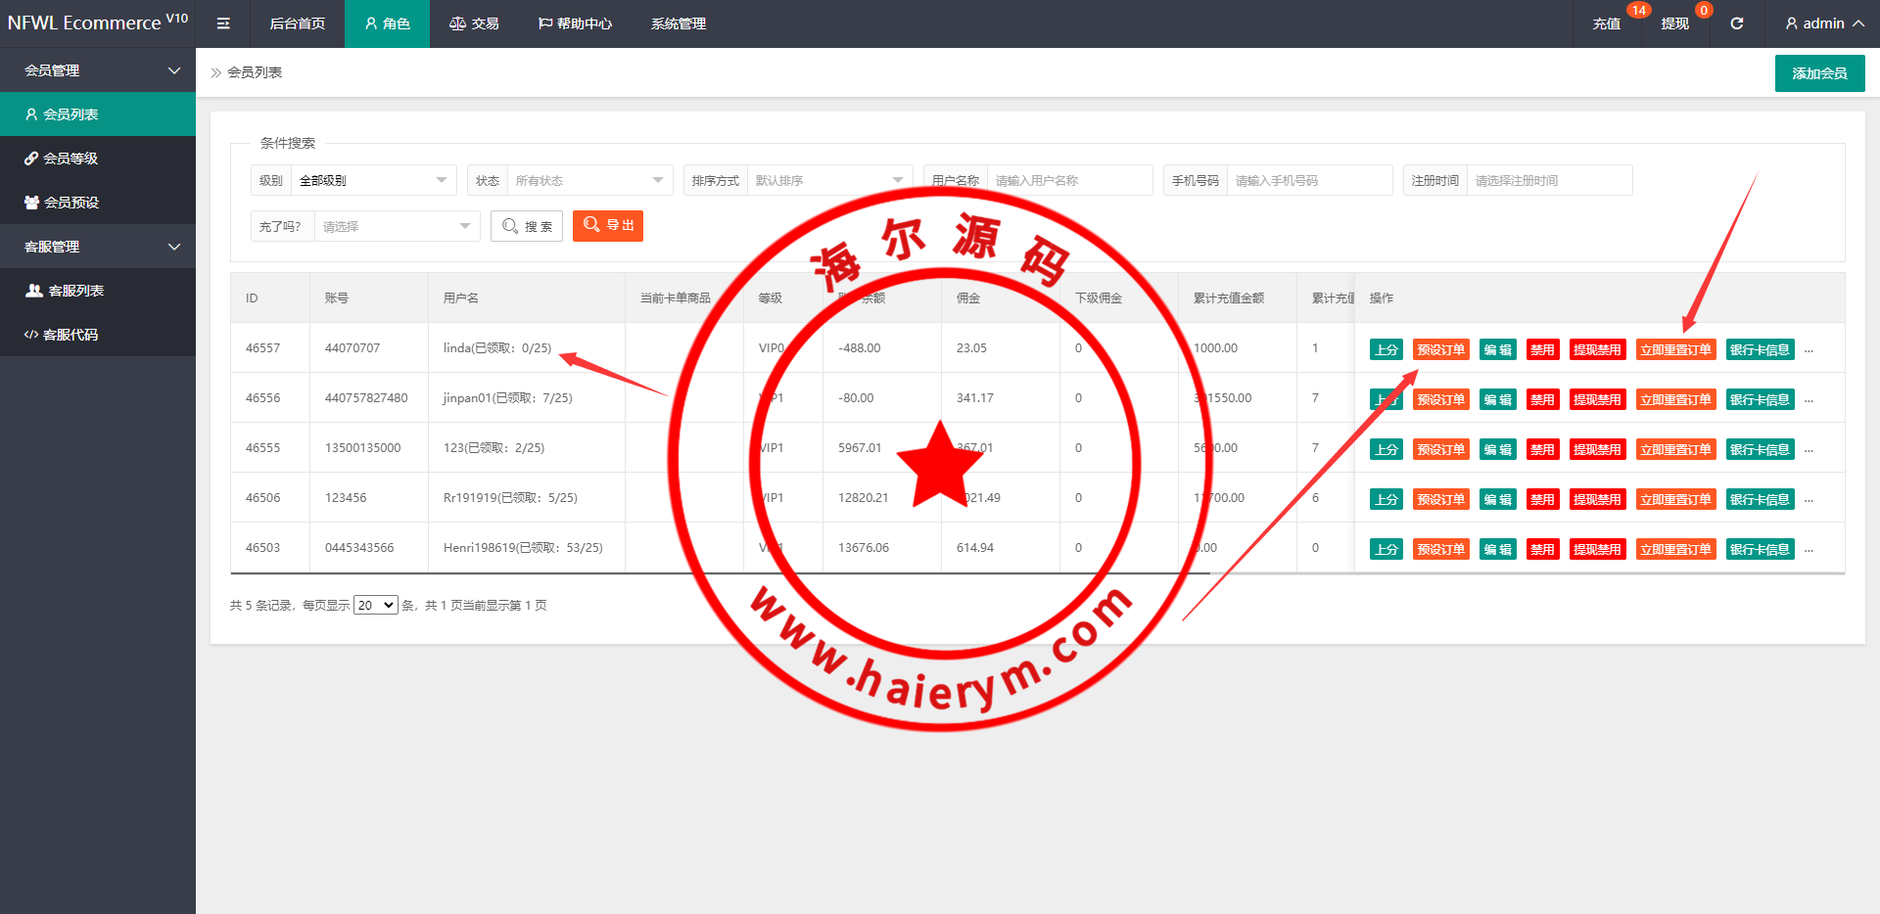
Task: Click 禁用 for user linda row
Action: click(1542, 350)
